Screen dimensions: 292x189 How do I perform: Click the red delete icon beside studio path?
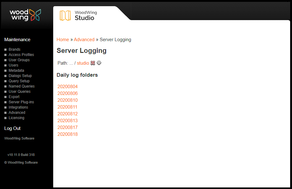pyautogui.click(x=92, y=63)
